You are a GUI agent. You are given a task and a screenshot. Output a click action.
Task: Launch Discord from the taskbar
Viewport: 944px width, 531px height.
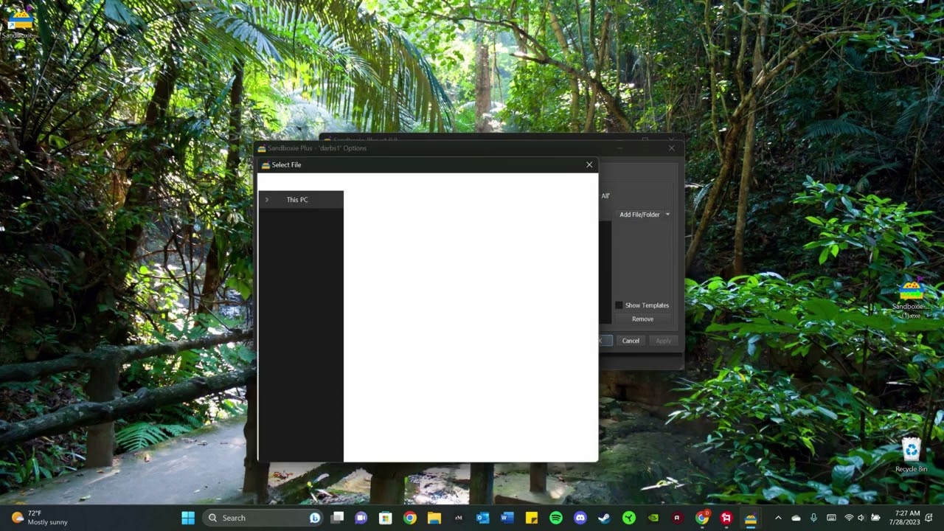[x=580, y=518]
